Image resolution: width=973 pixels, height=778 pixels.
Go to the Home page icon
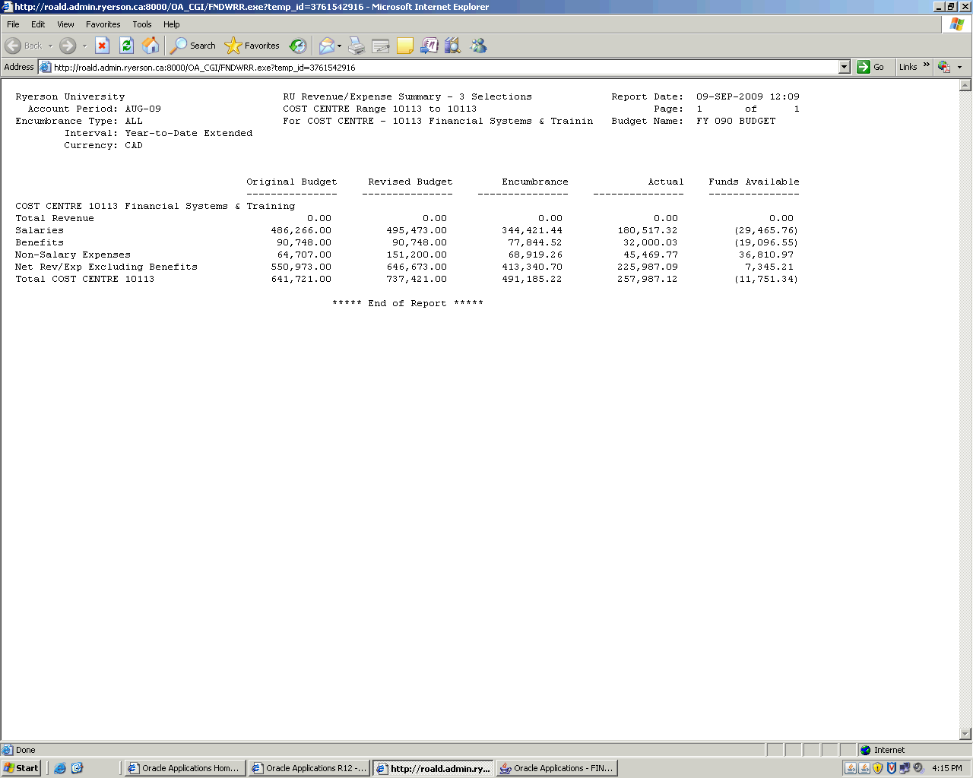coord(151,46)
